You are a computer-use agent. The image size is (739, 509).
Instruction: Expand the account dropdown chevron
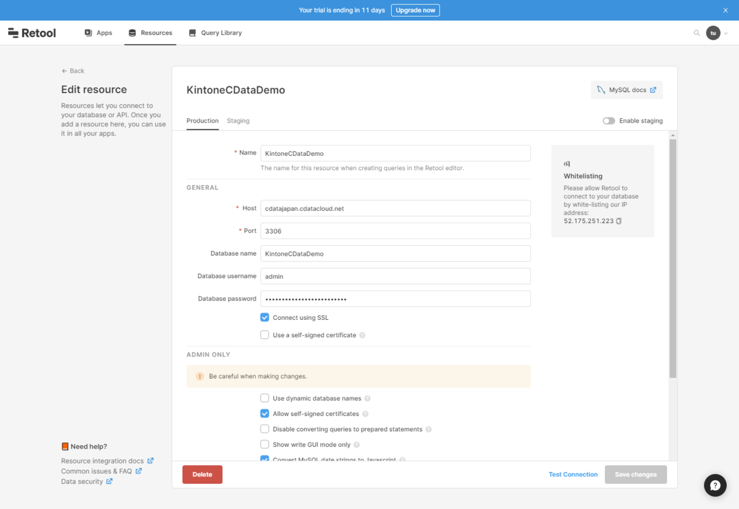pos(726,33)
